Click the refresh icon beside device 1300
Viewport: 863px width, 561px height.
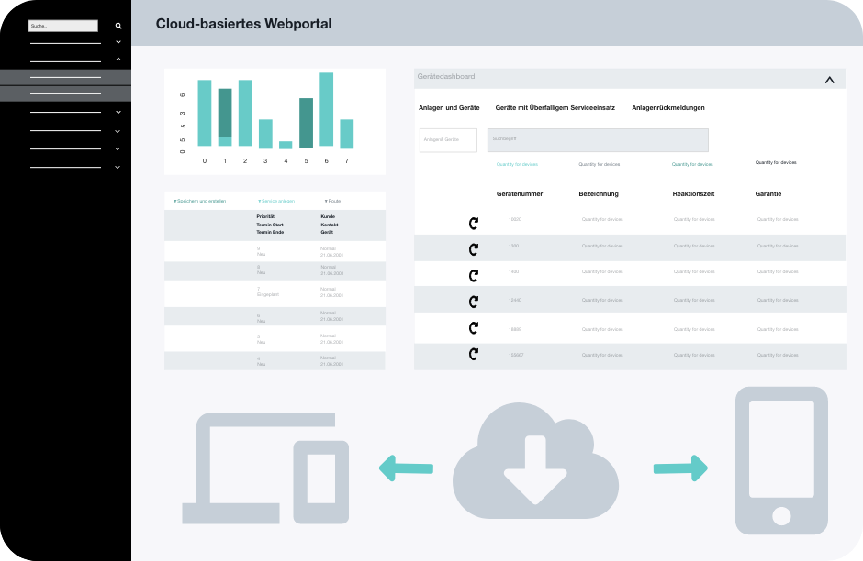coord(472,247)
